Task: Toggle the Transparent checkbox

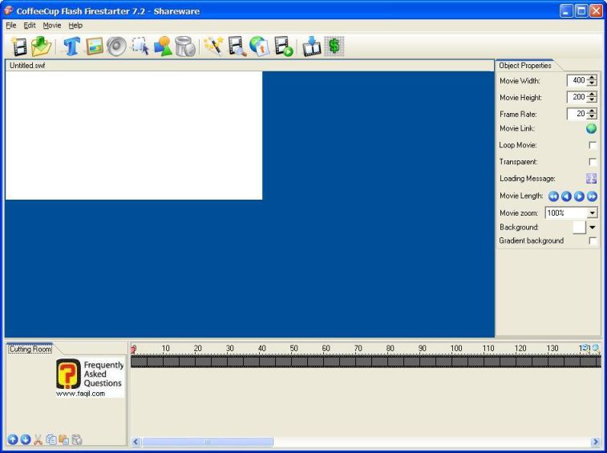Action: pos(593,162)
